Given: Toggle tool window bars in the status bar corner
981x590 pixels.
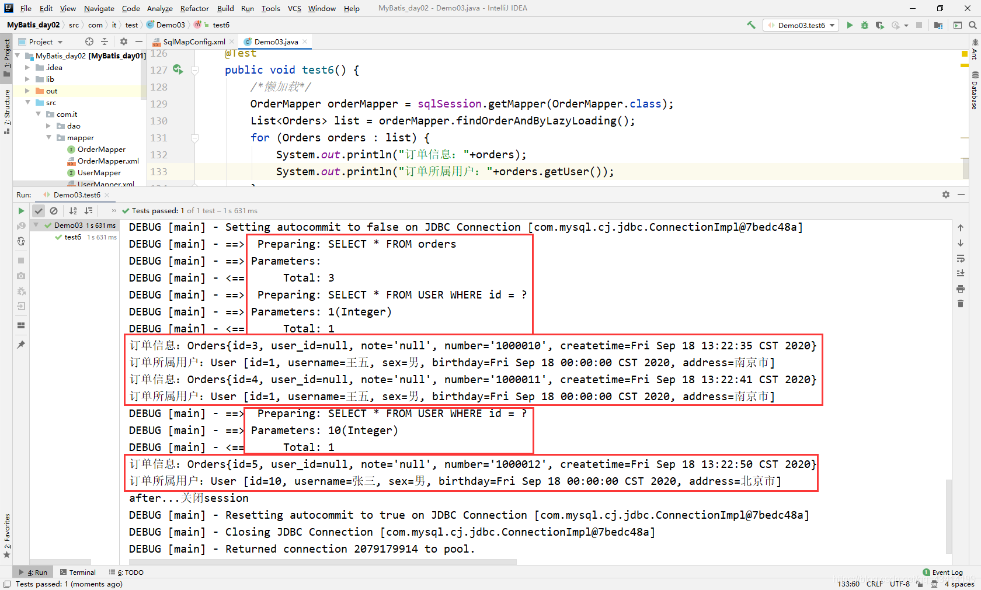Looking at the screenshot, I should point(7,584).
